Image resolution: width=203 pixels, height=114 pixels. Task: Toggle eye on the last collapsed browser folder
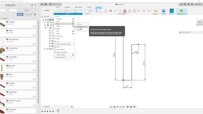pyautogui.click(x=48, y=49)
